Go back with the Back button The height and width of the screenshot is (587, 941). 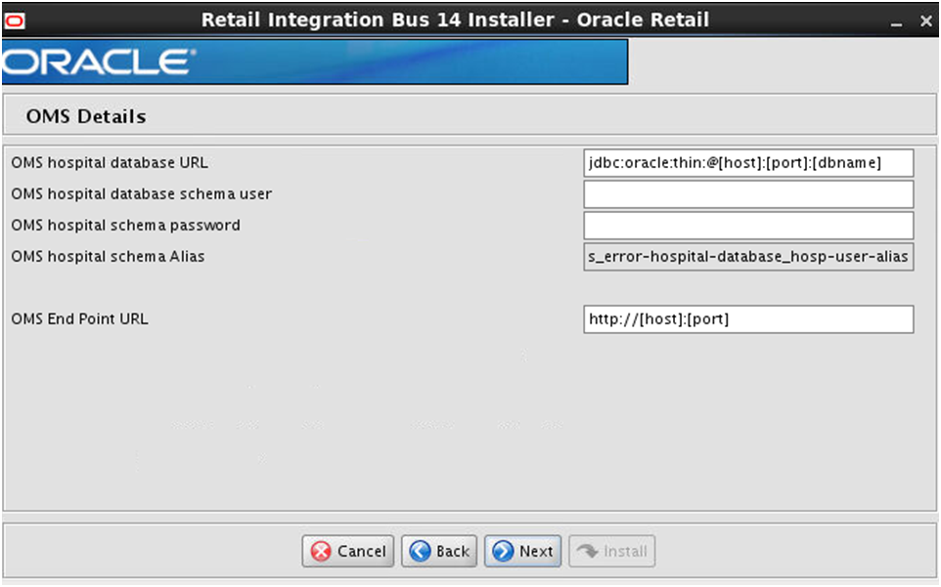[x=439, y=551]
